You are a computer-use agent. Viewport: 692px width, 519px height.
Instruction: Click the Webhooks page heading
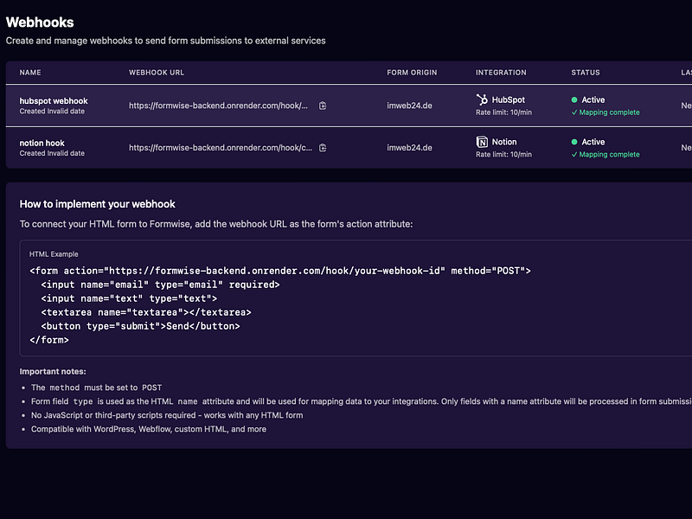point(40,22)
